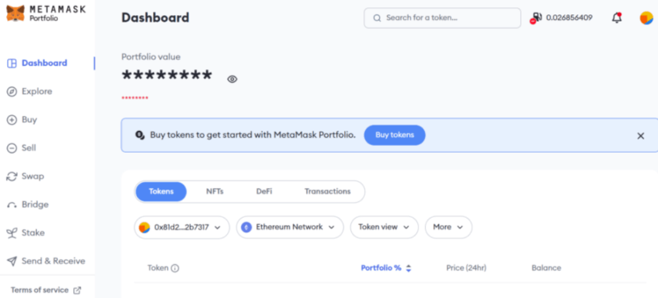Click the MetaMask fox logo

15,13
